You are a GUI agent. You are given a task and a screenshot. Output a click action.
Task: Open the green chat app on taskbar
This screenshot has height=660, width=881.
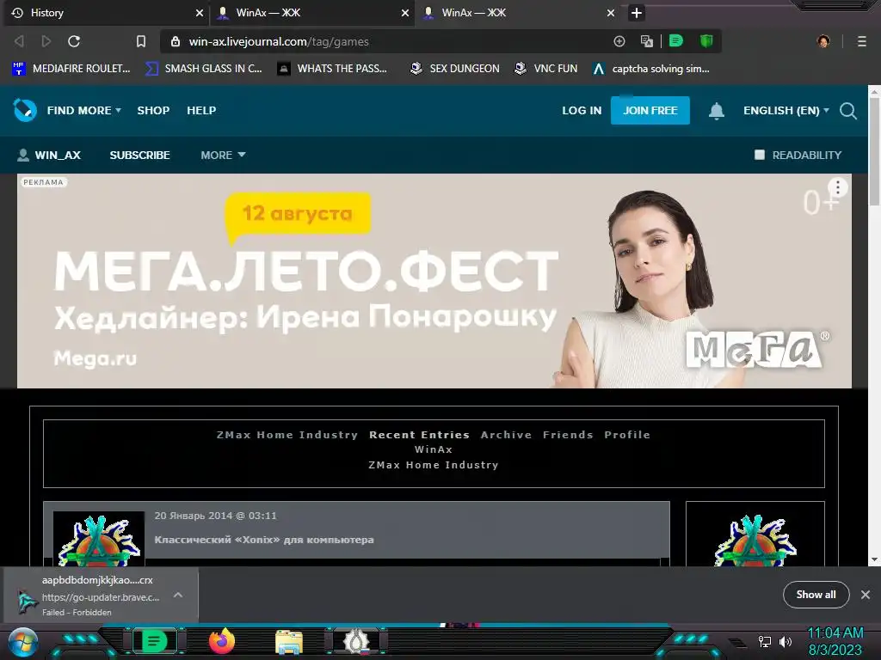pos(155,641)
